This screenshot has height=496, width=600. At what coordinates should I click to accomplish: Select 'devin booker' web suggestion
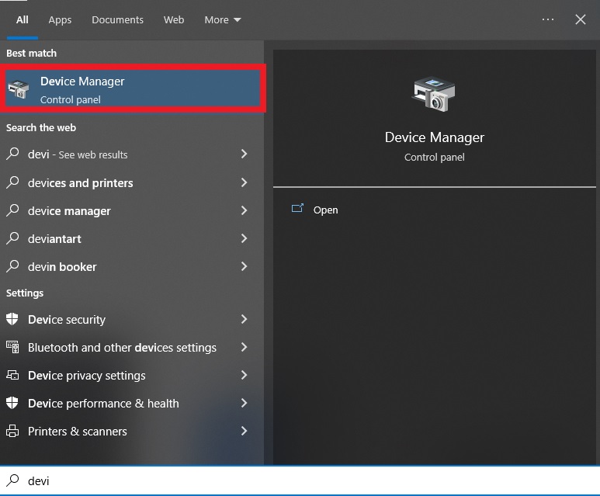point(132,266)
